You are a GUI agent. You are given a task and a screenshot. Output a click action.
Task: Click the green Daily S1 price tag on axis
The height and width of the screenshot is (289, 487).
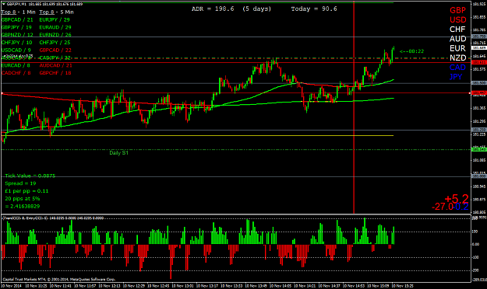pos(479,150)
